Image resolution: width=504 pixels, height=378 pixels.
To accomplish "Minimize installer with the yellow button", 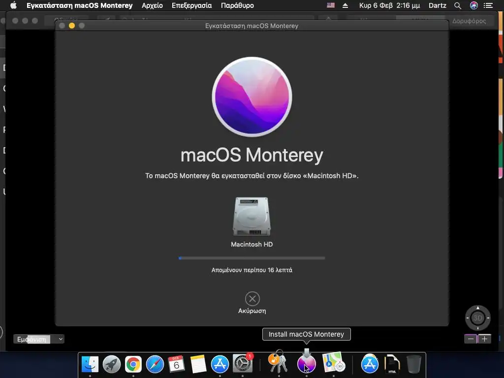I will 72,26.
